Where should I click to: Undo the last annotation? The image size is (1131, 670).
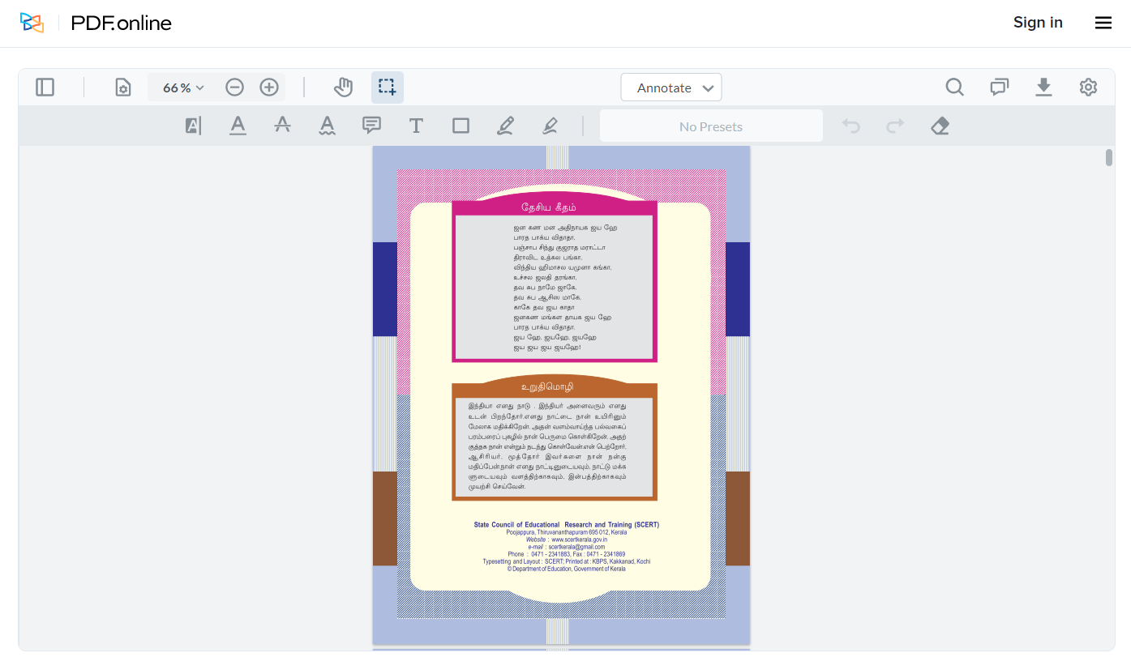850,126
